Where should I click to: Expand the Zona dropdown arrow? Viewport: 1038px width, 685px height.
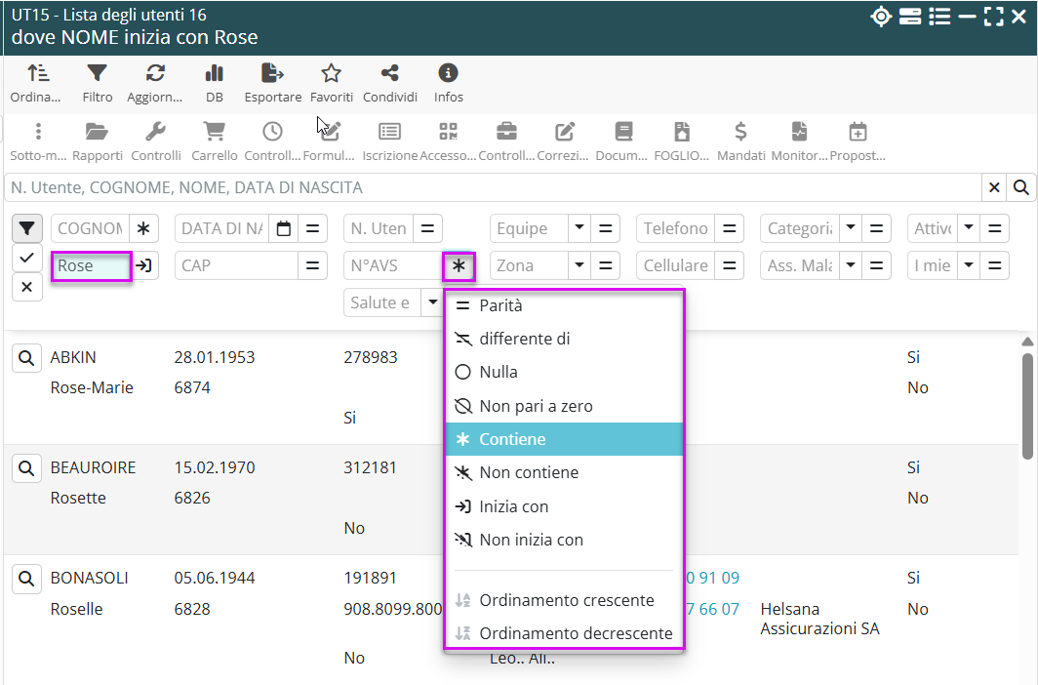(579, 265)
